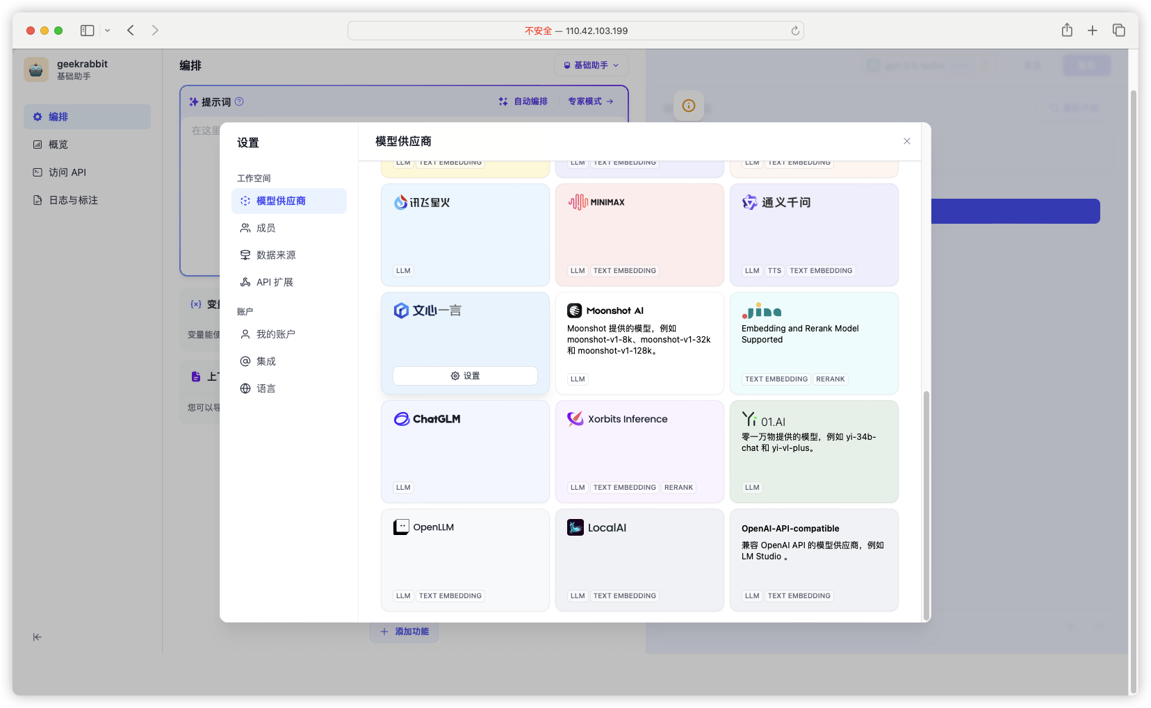Screen dimensions: 1151x708
Task: Open a new Safari tab
Action: click(1093, 31)
